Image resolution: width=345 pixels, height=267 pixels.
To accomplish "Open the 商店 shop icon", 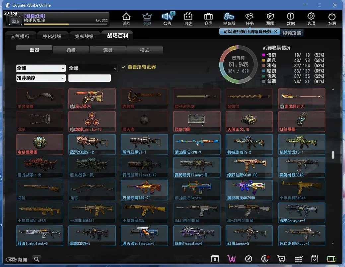I will coord(188,19).
